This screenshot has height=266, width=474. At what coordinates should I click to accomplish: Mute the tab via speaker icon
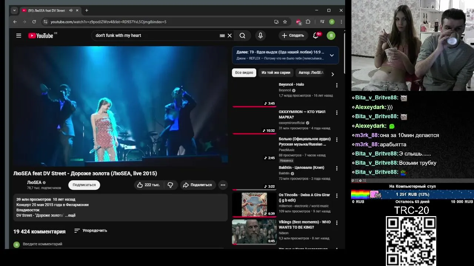[71, 10]
